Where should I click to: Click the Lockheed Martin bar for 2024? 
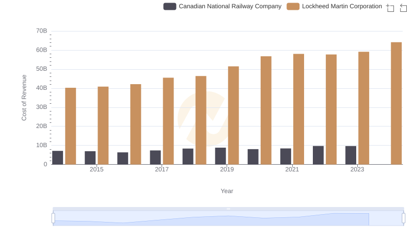tap(396, 103)
